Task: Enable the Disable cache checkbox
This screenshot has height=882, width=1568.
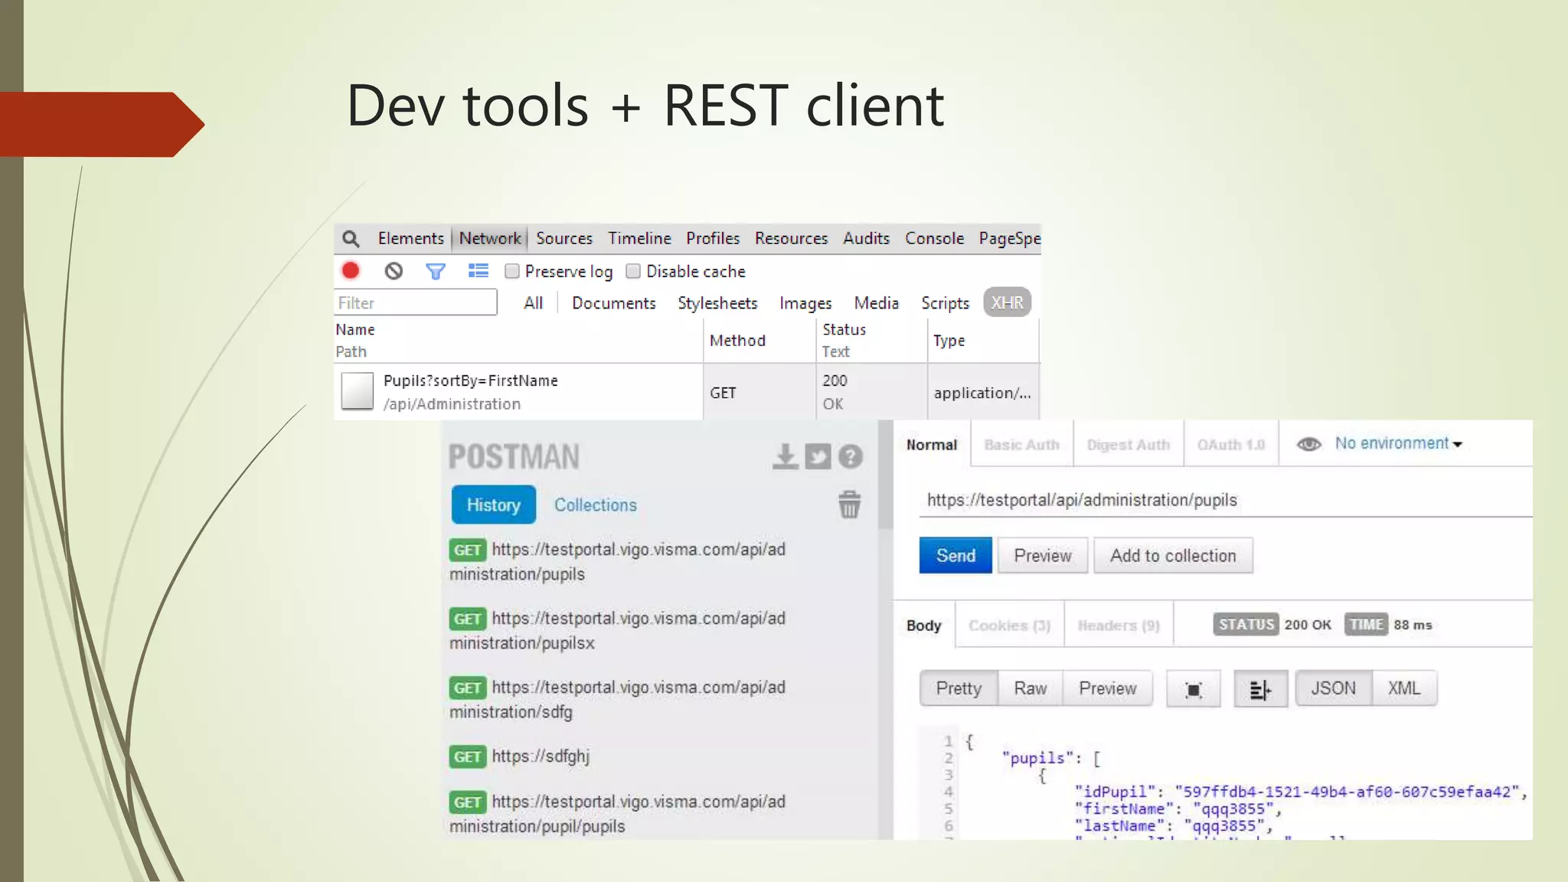Action: (633, 271)
